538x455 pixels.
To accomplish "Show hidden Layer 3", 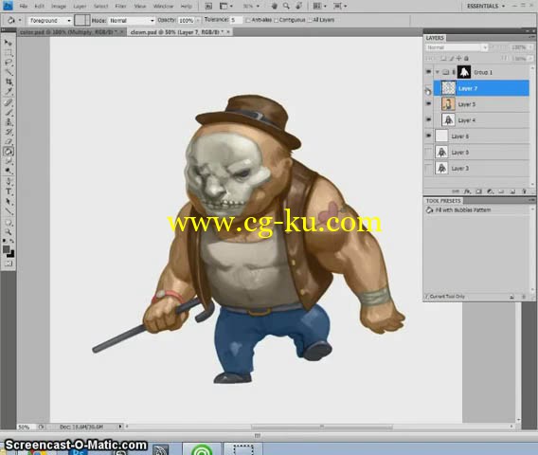I will 428,168.
